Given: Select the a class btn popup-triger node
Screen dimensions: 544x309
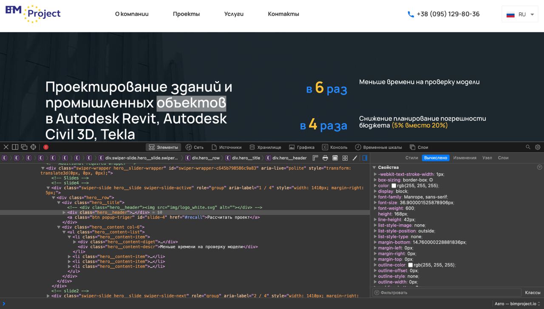Looking at the screenshot, I should coord(164,217).
